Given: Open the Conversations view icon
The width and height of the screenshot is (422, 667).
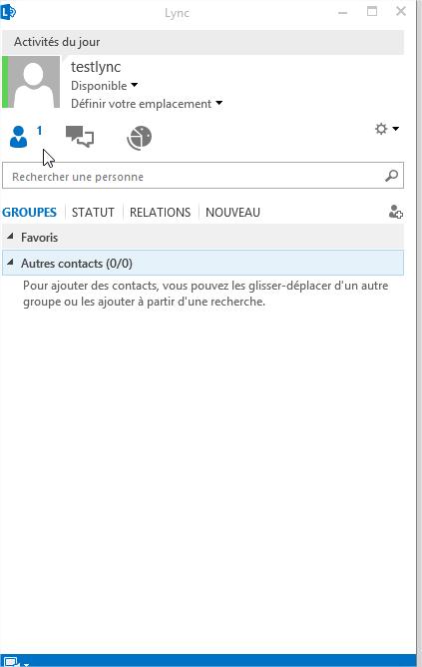Looking at the screenshot, I should [x=80, y=137].
